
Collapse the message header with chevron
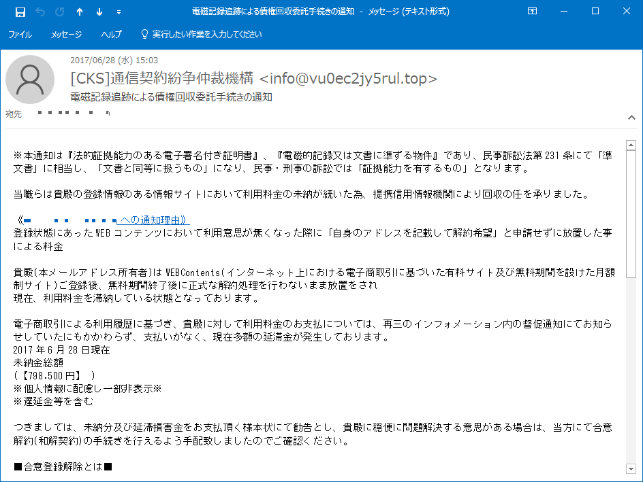[631, 118]
